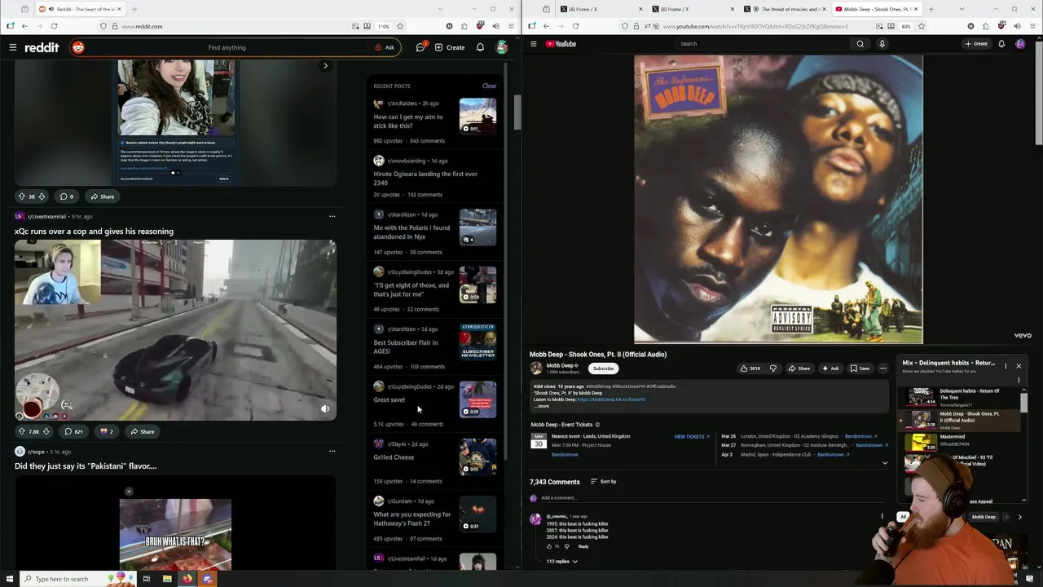Image resolution: width=1043 pixels, height=587 pixels.
Task: Share the xQc runs over a cop post
Action: click(x=142, y=431)
